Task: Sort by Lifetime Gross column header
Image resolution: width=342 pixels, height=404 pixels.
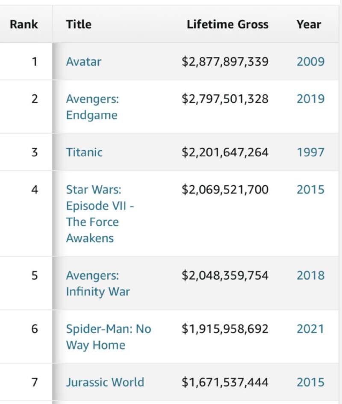Action: (x=227, y=24)
